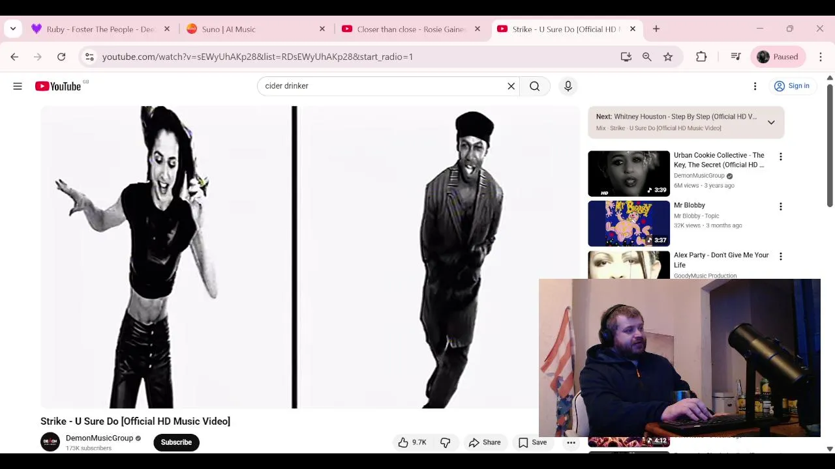
Task: Open more actions menu under video
Action: 571,442
